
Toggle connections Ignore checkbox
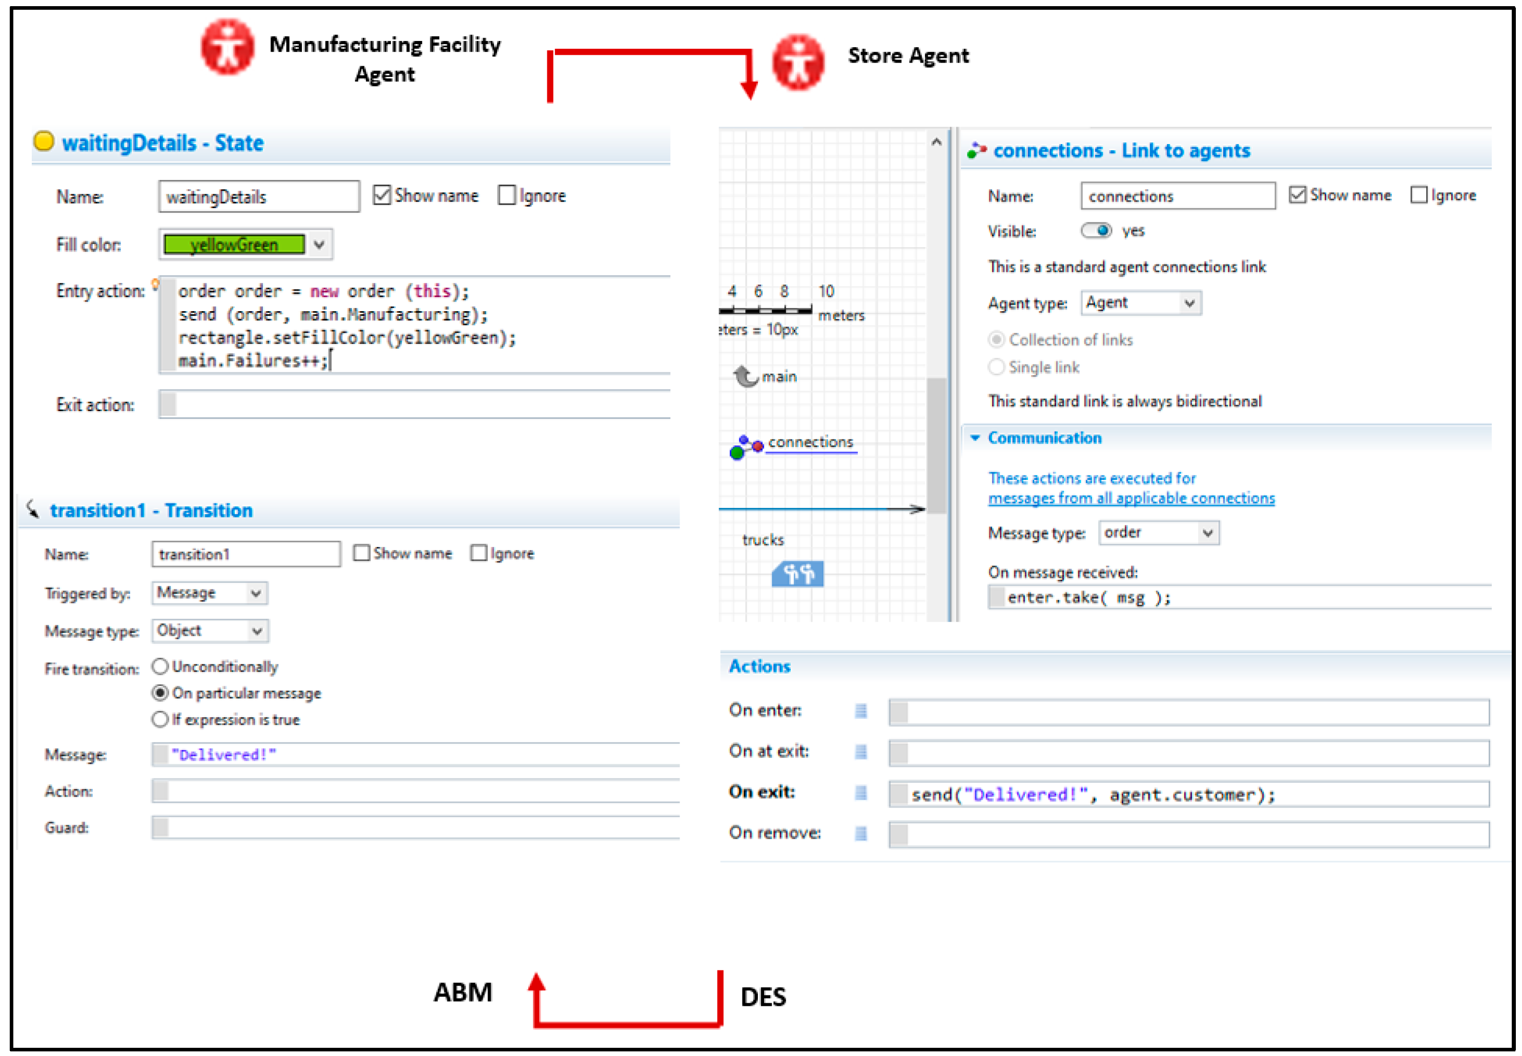(x=1419, y=194)
